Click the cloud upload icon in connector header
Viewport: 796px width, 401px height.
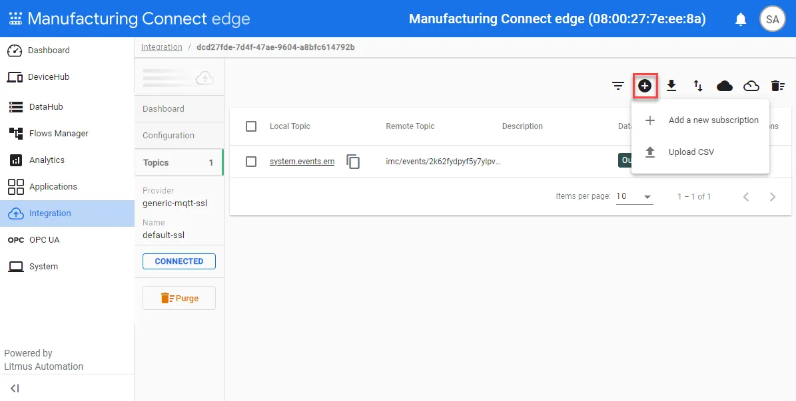[x=205, y=78]
